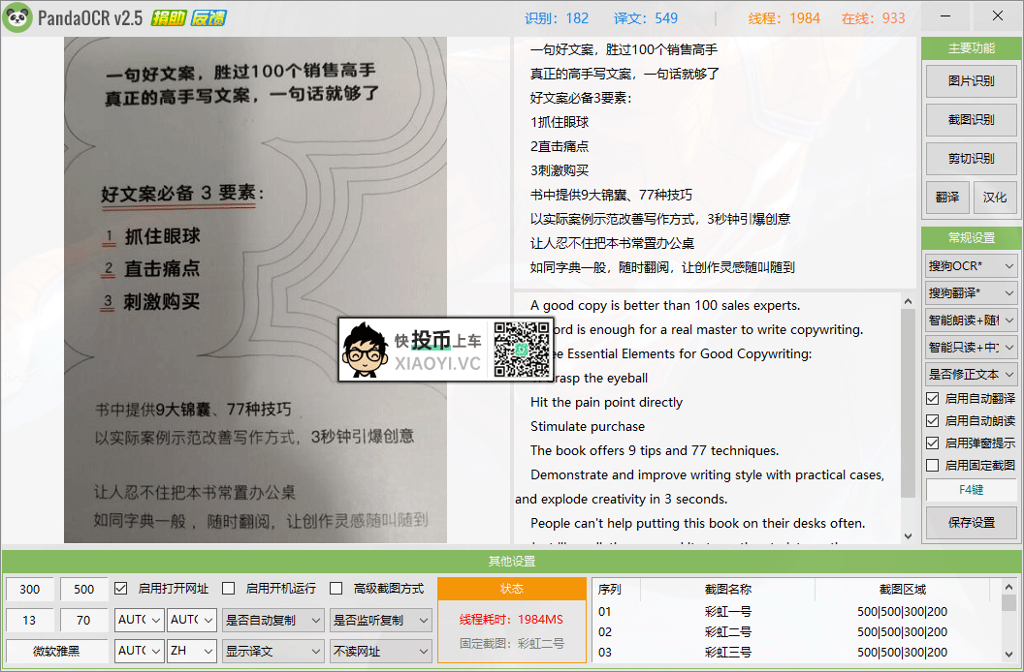Expand the 智能朗读+随机 dropdown
This screenshot has height=672, width=1024.
(972, 321)
